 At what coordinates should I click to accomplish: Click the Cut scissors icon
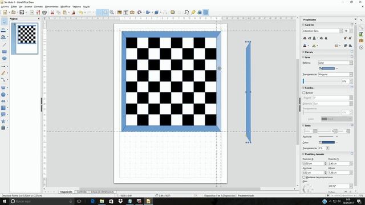[52, 13]
